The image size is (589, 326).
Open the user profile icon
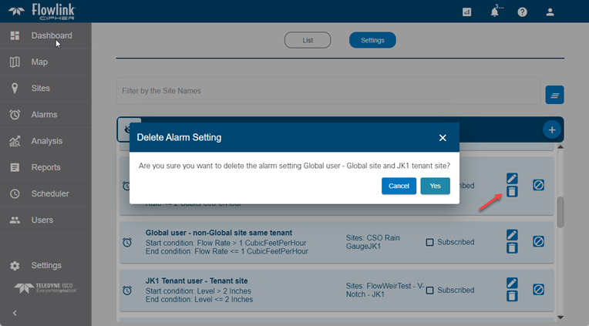(550, 12)
